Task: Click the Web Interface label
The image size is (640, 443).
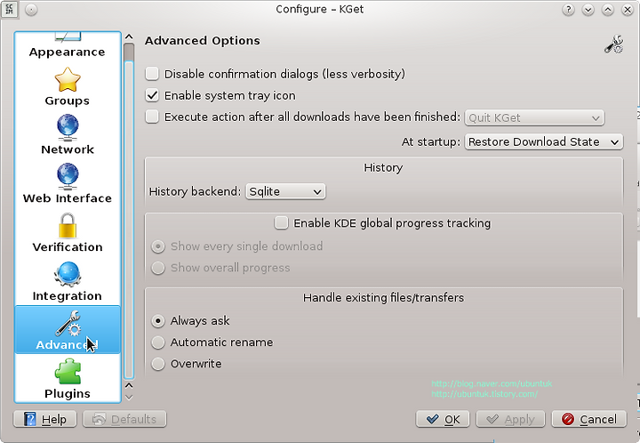Action: pyautogui.click(x=68, y=198)
